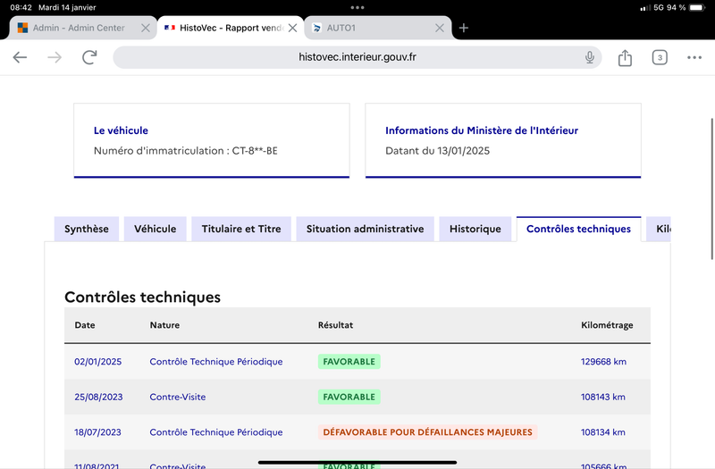Close the Admin - Admin Center tab
The width and height of the screenshot is (715, 469).
pyautogui.click(x=146, y=28)
